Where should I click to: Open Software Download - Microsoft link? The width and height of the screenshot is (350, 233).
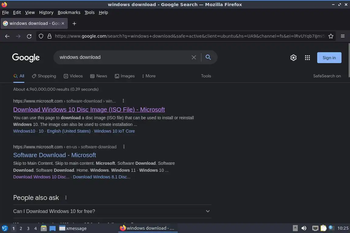[54, 155]
